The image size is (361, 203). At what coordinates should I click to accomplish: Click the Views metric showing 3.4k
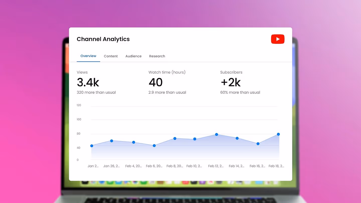pyautogui.click(x=88, y=82)
